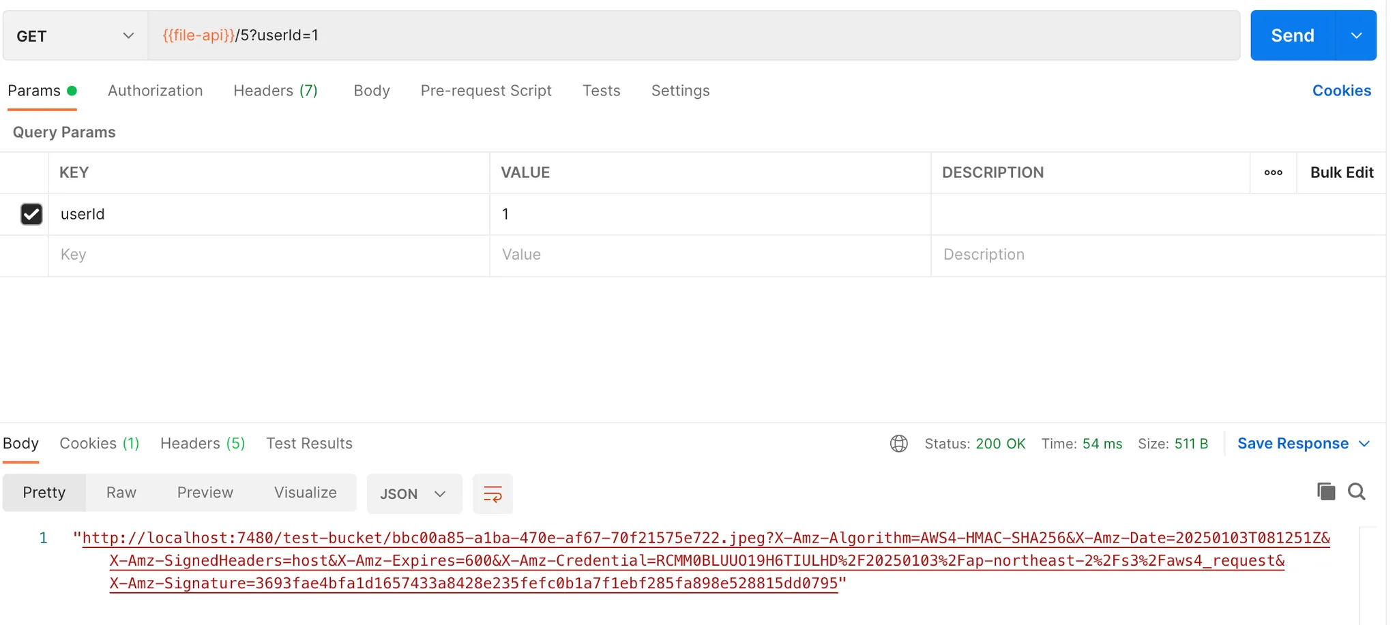Open the Settings tab
The image size is (1397, 625).
point(681,91)
